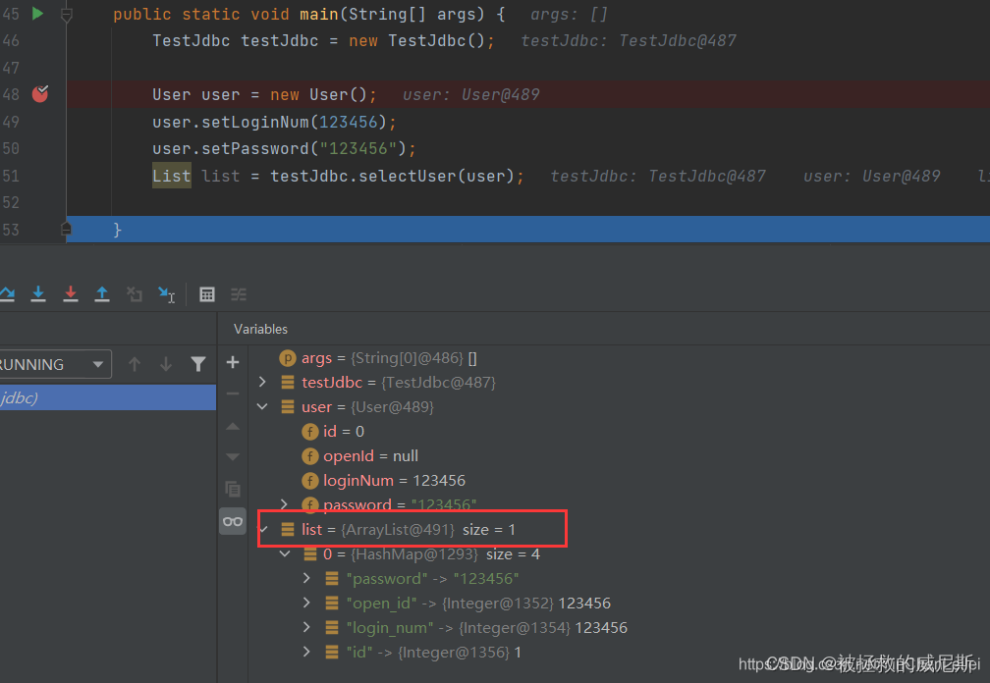Image resolution: width=990 pixels, height=683 pixels.
Task: Expand the testJdbc variable node
Action: point(263,382)
